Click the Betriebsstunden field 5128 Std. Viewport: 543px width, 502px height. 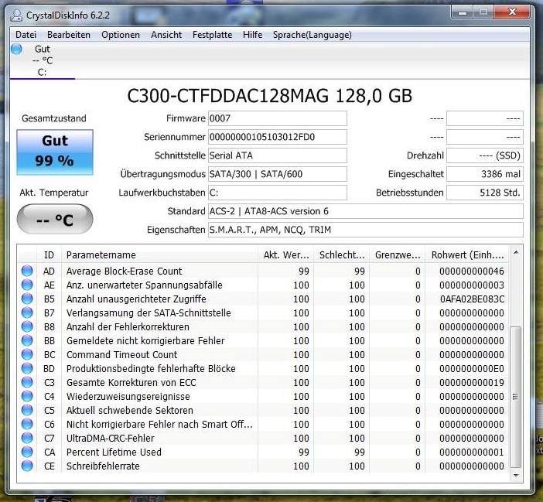[x=485, y=193]
